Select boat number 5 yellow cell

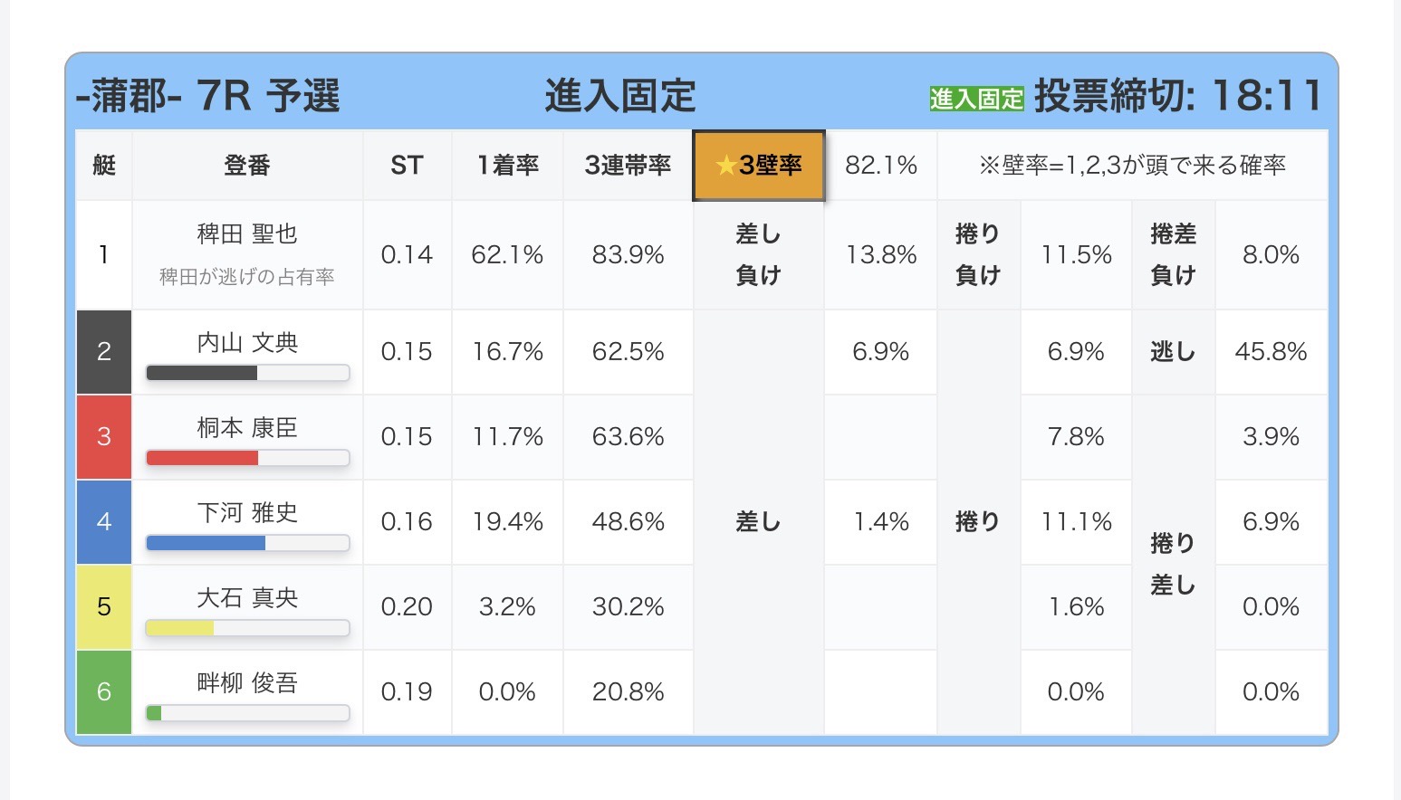point(104,607)
